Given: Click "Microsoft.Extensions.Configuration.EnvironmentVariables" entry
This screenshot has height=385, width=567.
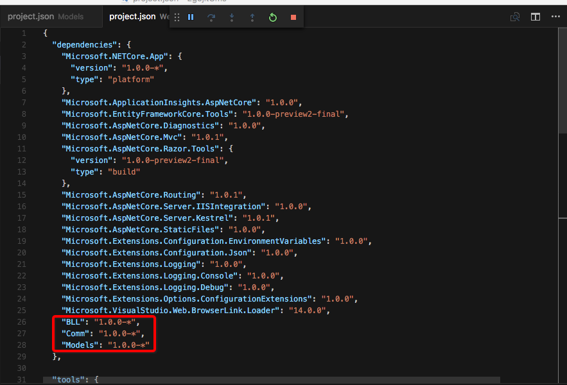Looking at the screenshot, I should pyautogui.click(x=194, y=241).
